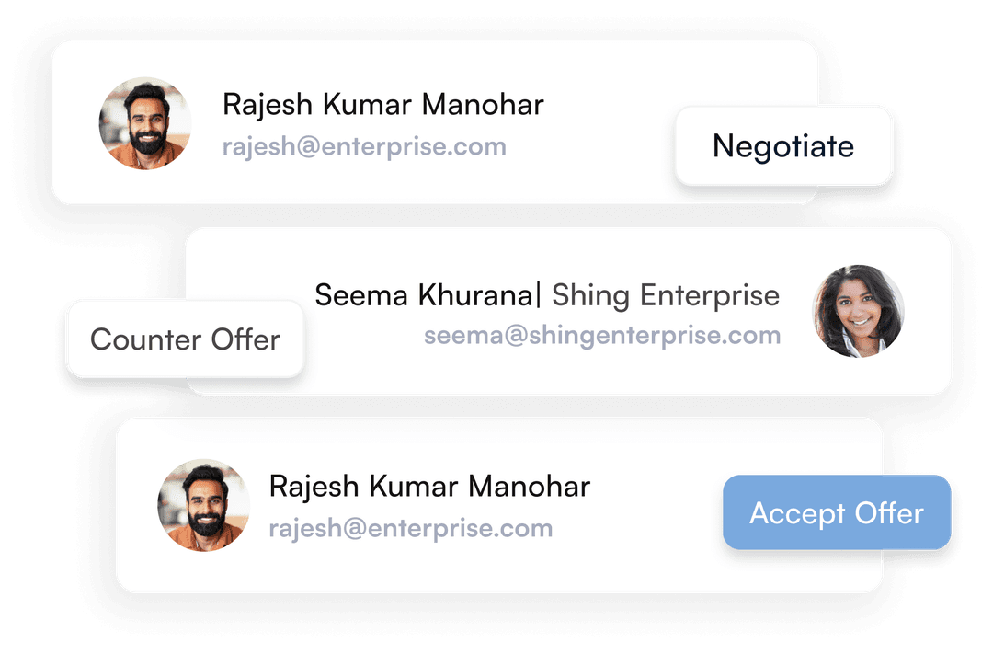Viewport: 993px width, 666px height.
Task: Click the Shing Enterprise company label
Action: (x=665, y=295)
